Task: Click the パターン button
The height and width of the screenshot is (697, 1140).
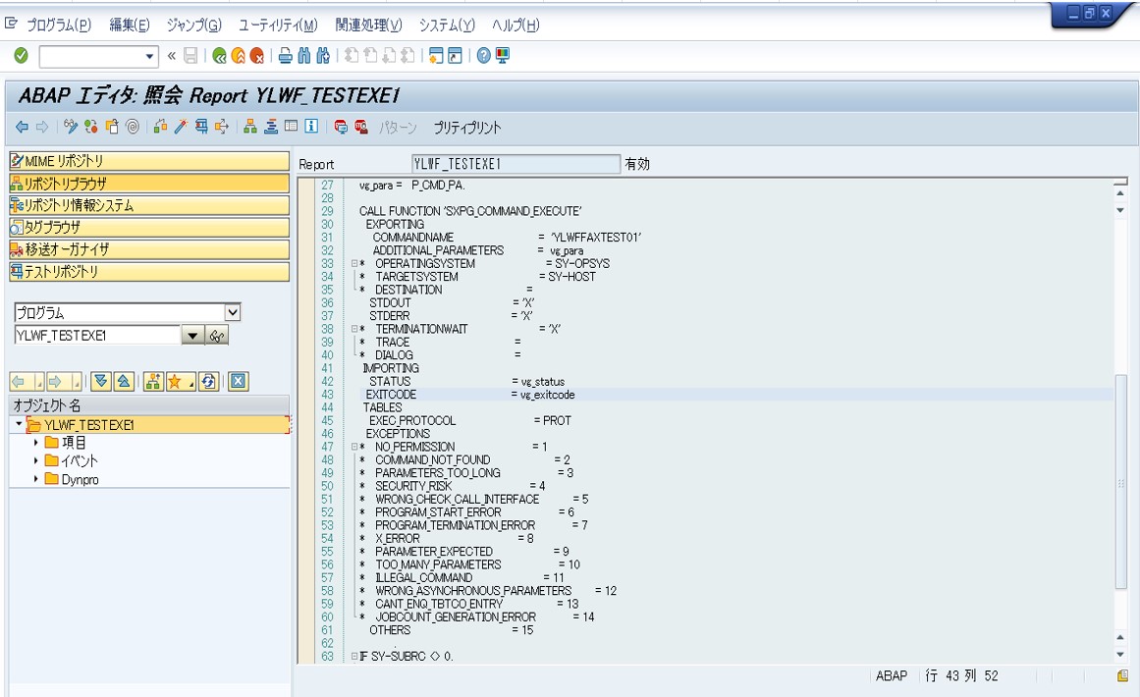Action: point(399,128)
